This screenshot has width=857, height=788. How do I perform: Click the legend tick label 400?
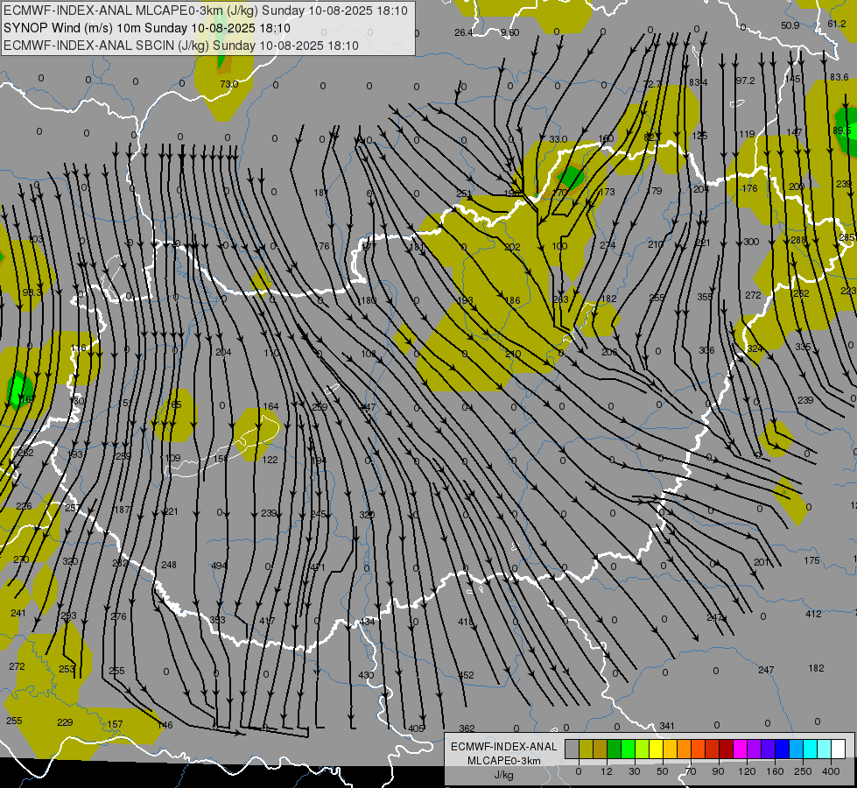[x=831, y=771]
